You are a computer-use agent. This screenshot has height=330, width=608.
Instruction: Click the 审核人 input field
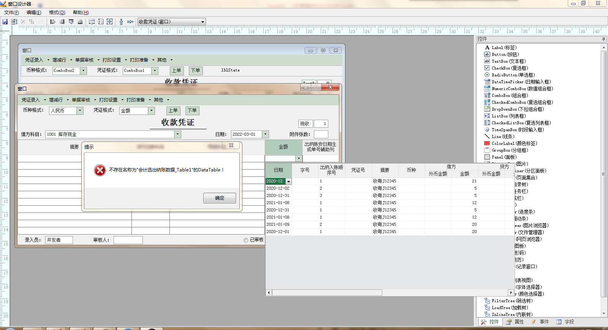tap(128, 240)
